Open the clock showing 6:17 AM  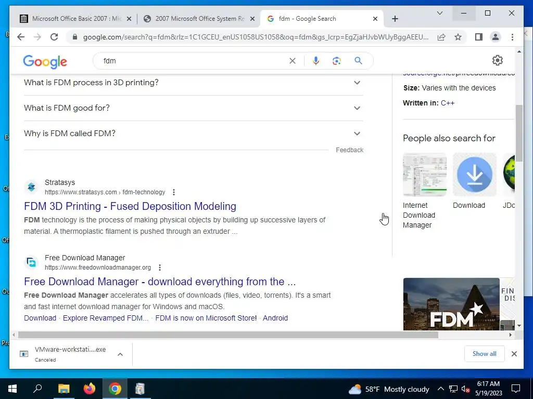pos(488,389)
